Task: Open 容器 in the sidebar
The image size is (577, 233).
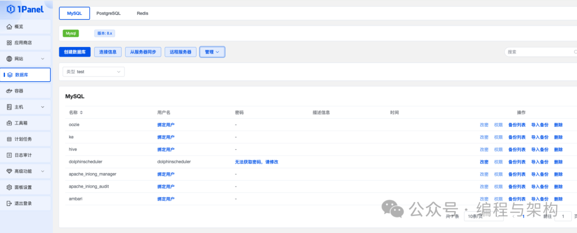Action: (x=26, y=91)
